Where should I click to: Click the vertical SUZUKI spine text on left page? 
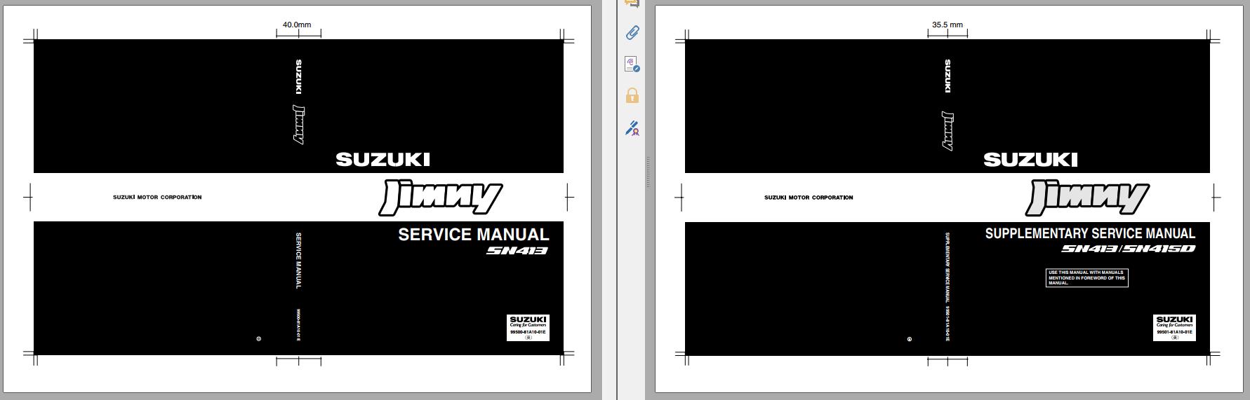pos(299,76)
